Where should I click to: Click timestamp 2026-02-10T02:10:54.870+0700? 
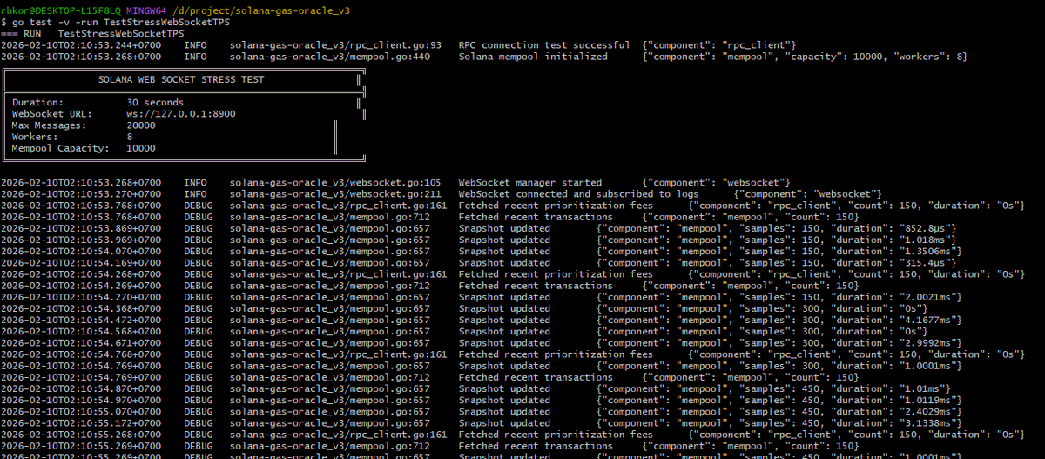point(81,388)
